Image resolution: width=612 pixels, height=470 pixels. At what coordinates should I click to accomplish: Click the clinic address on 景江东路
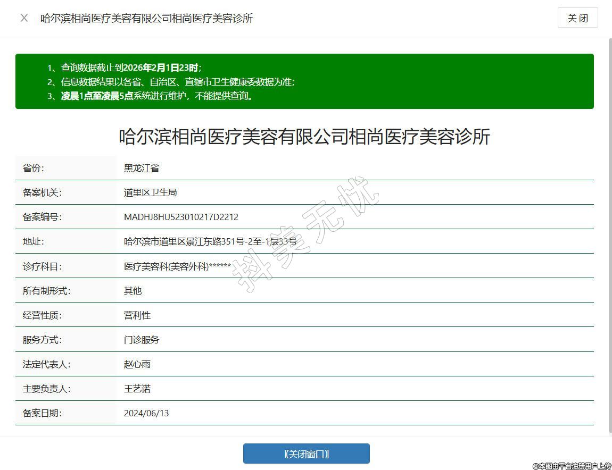(210, 241)
